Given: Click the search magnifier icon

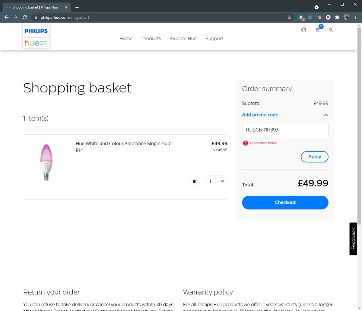Looking at the screenshot, I should pos(331,30).
